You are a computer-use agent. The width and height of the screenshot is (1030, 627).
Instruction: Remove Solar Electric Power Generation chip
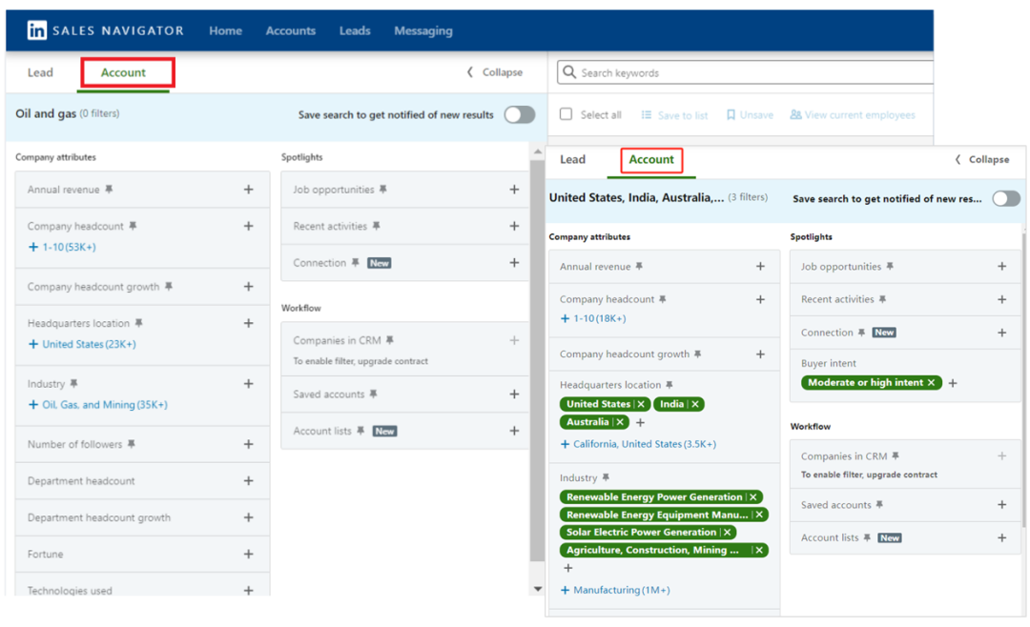click(727, 533)
